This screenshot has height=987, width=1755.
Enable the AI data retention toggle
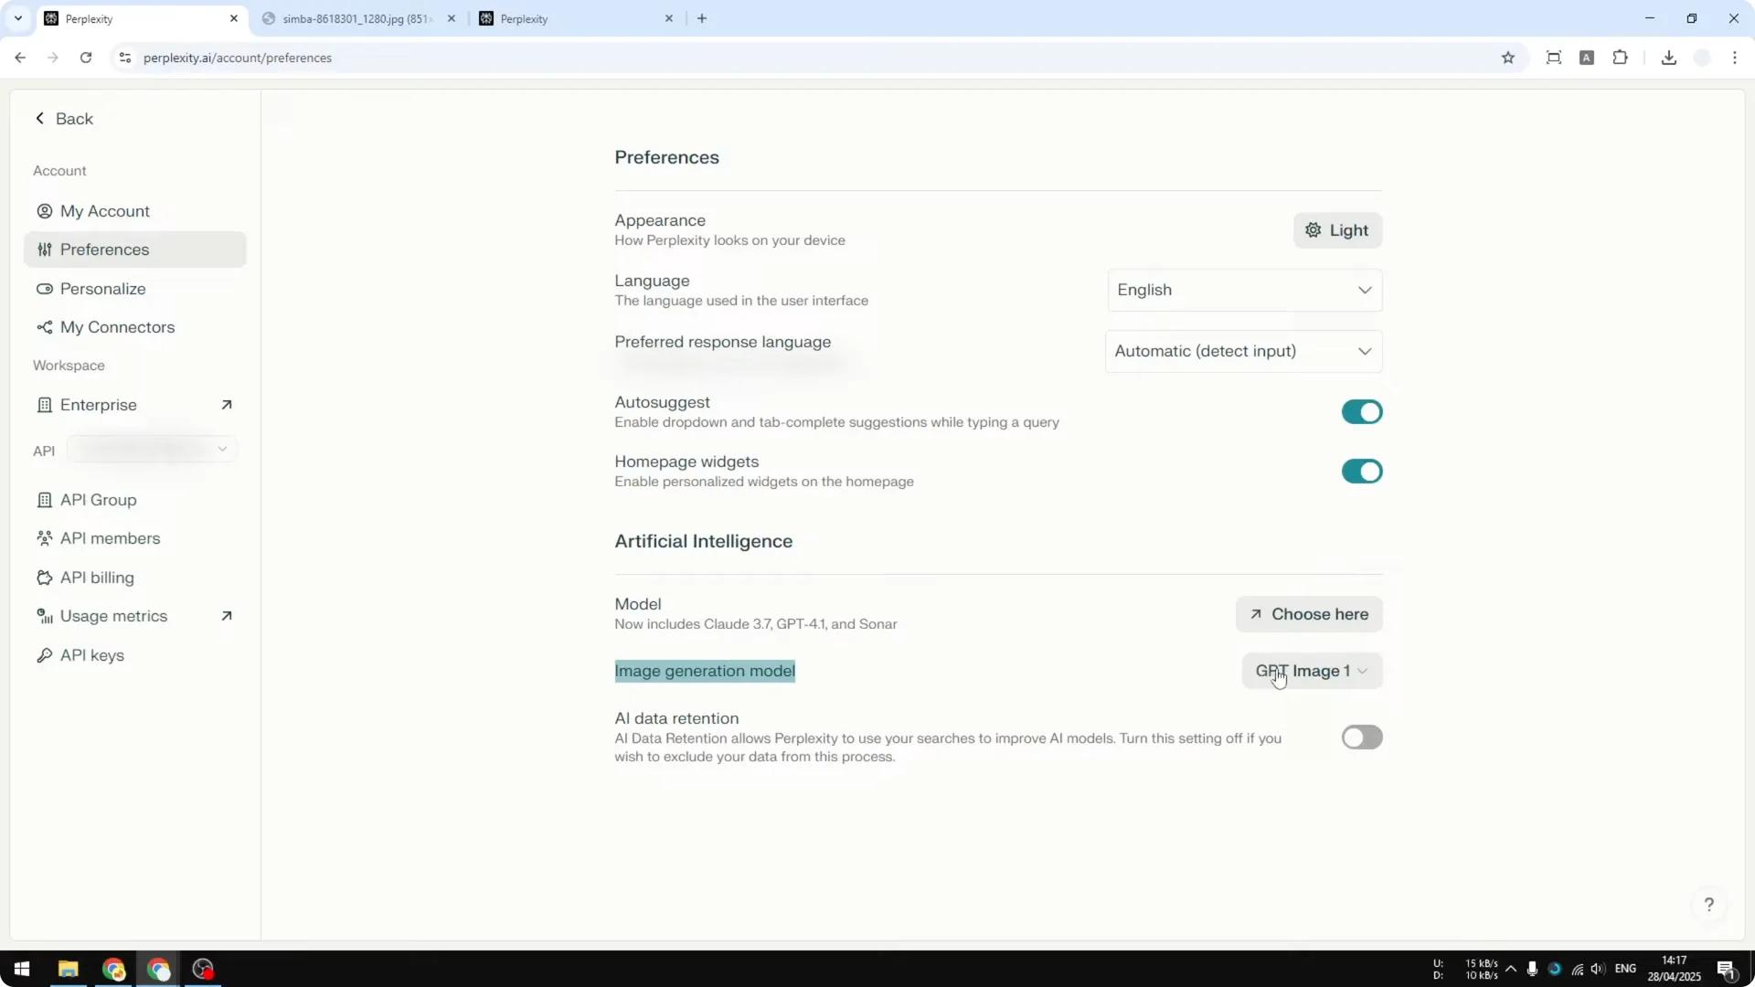1361,738
